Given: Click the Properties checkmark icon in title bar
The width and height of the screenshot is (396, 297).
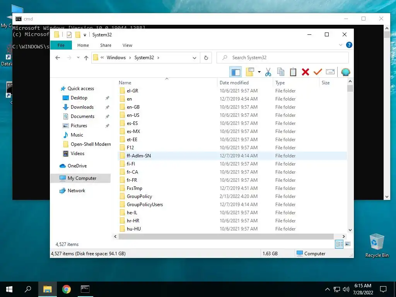Looking at the screenshot, I should (69, 35).
